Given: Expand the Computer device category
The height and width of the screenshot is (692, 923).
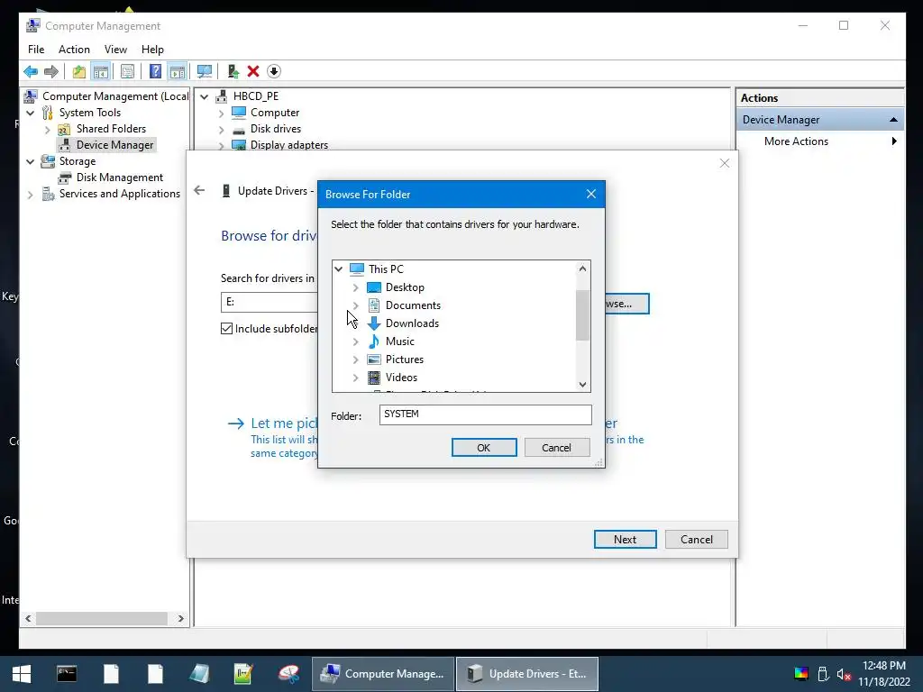Looking at the screenshot, I should 222,113.
